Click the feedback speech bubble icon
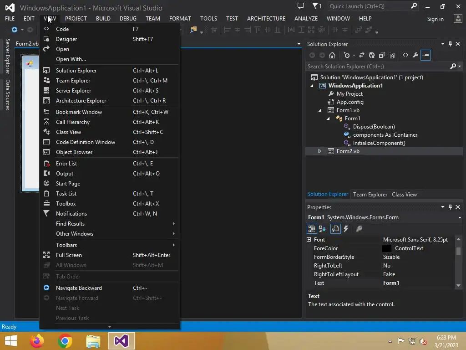466x350 pixels. point(301,6)
